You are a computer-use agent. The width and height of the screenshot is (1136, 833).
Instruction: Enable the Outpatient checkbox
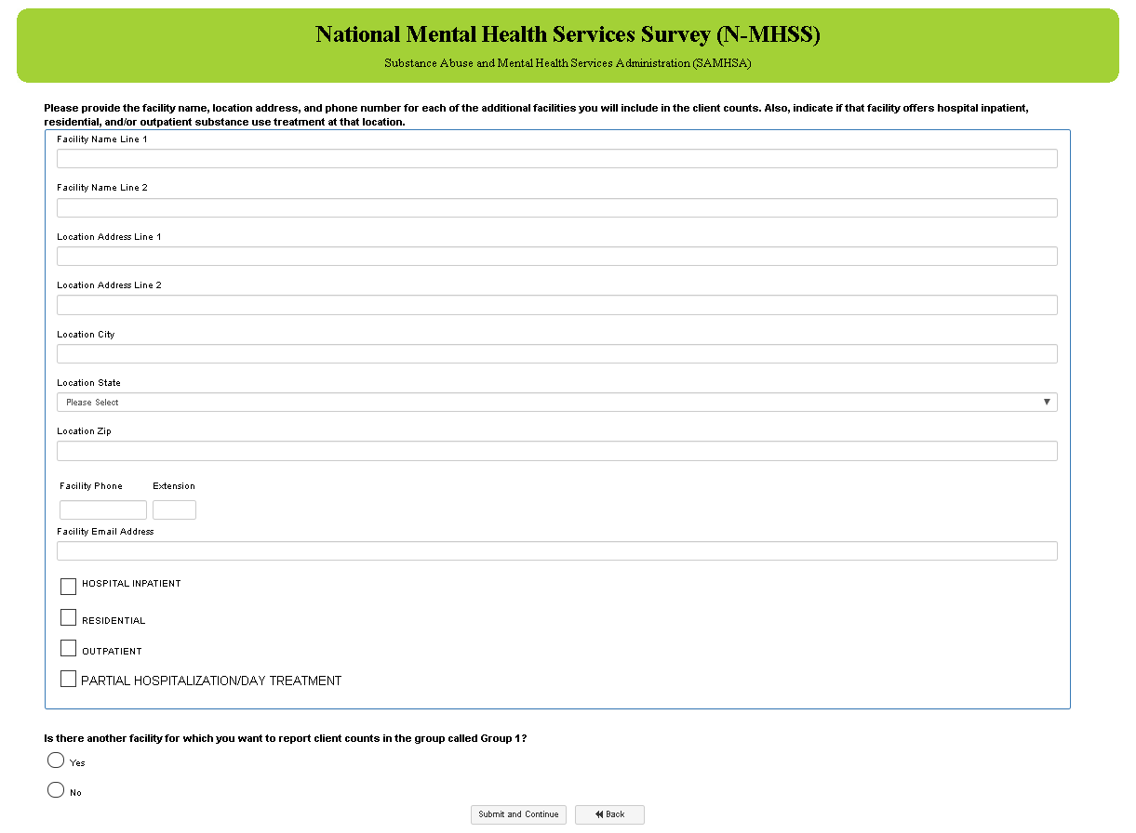click(68, 648)
